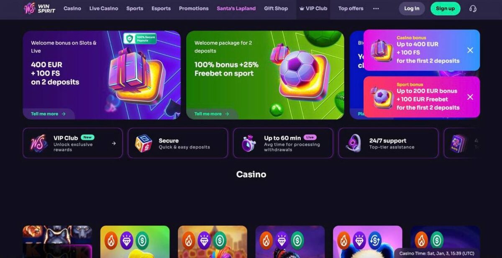
Task: Click the Win Spirit logo
Action: pyautogui.click(x=39, y=8)
